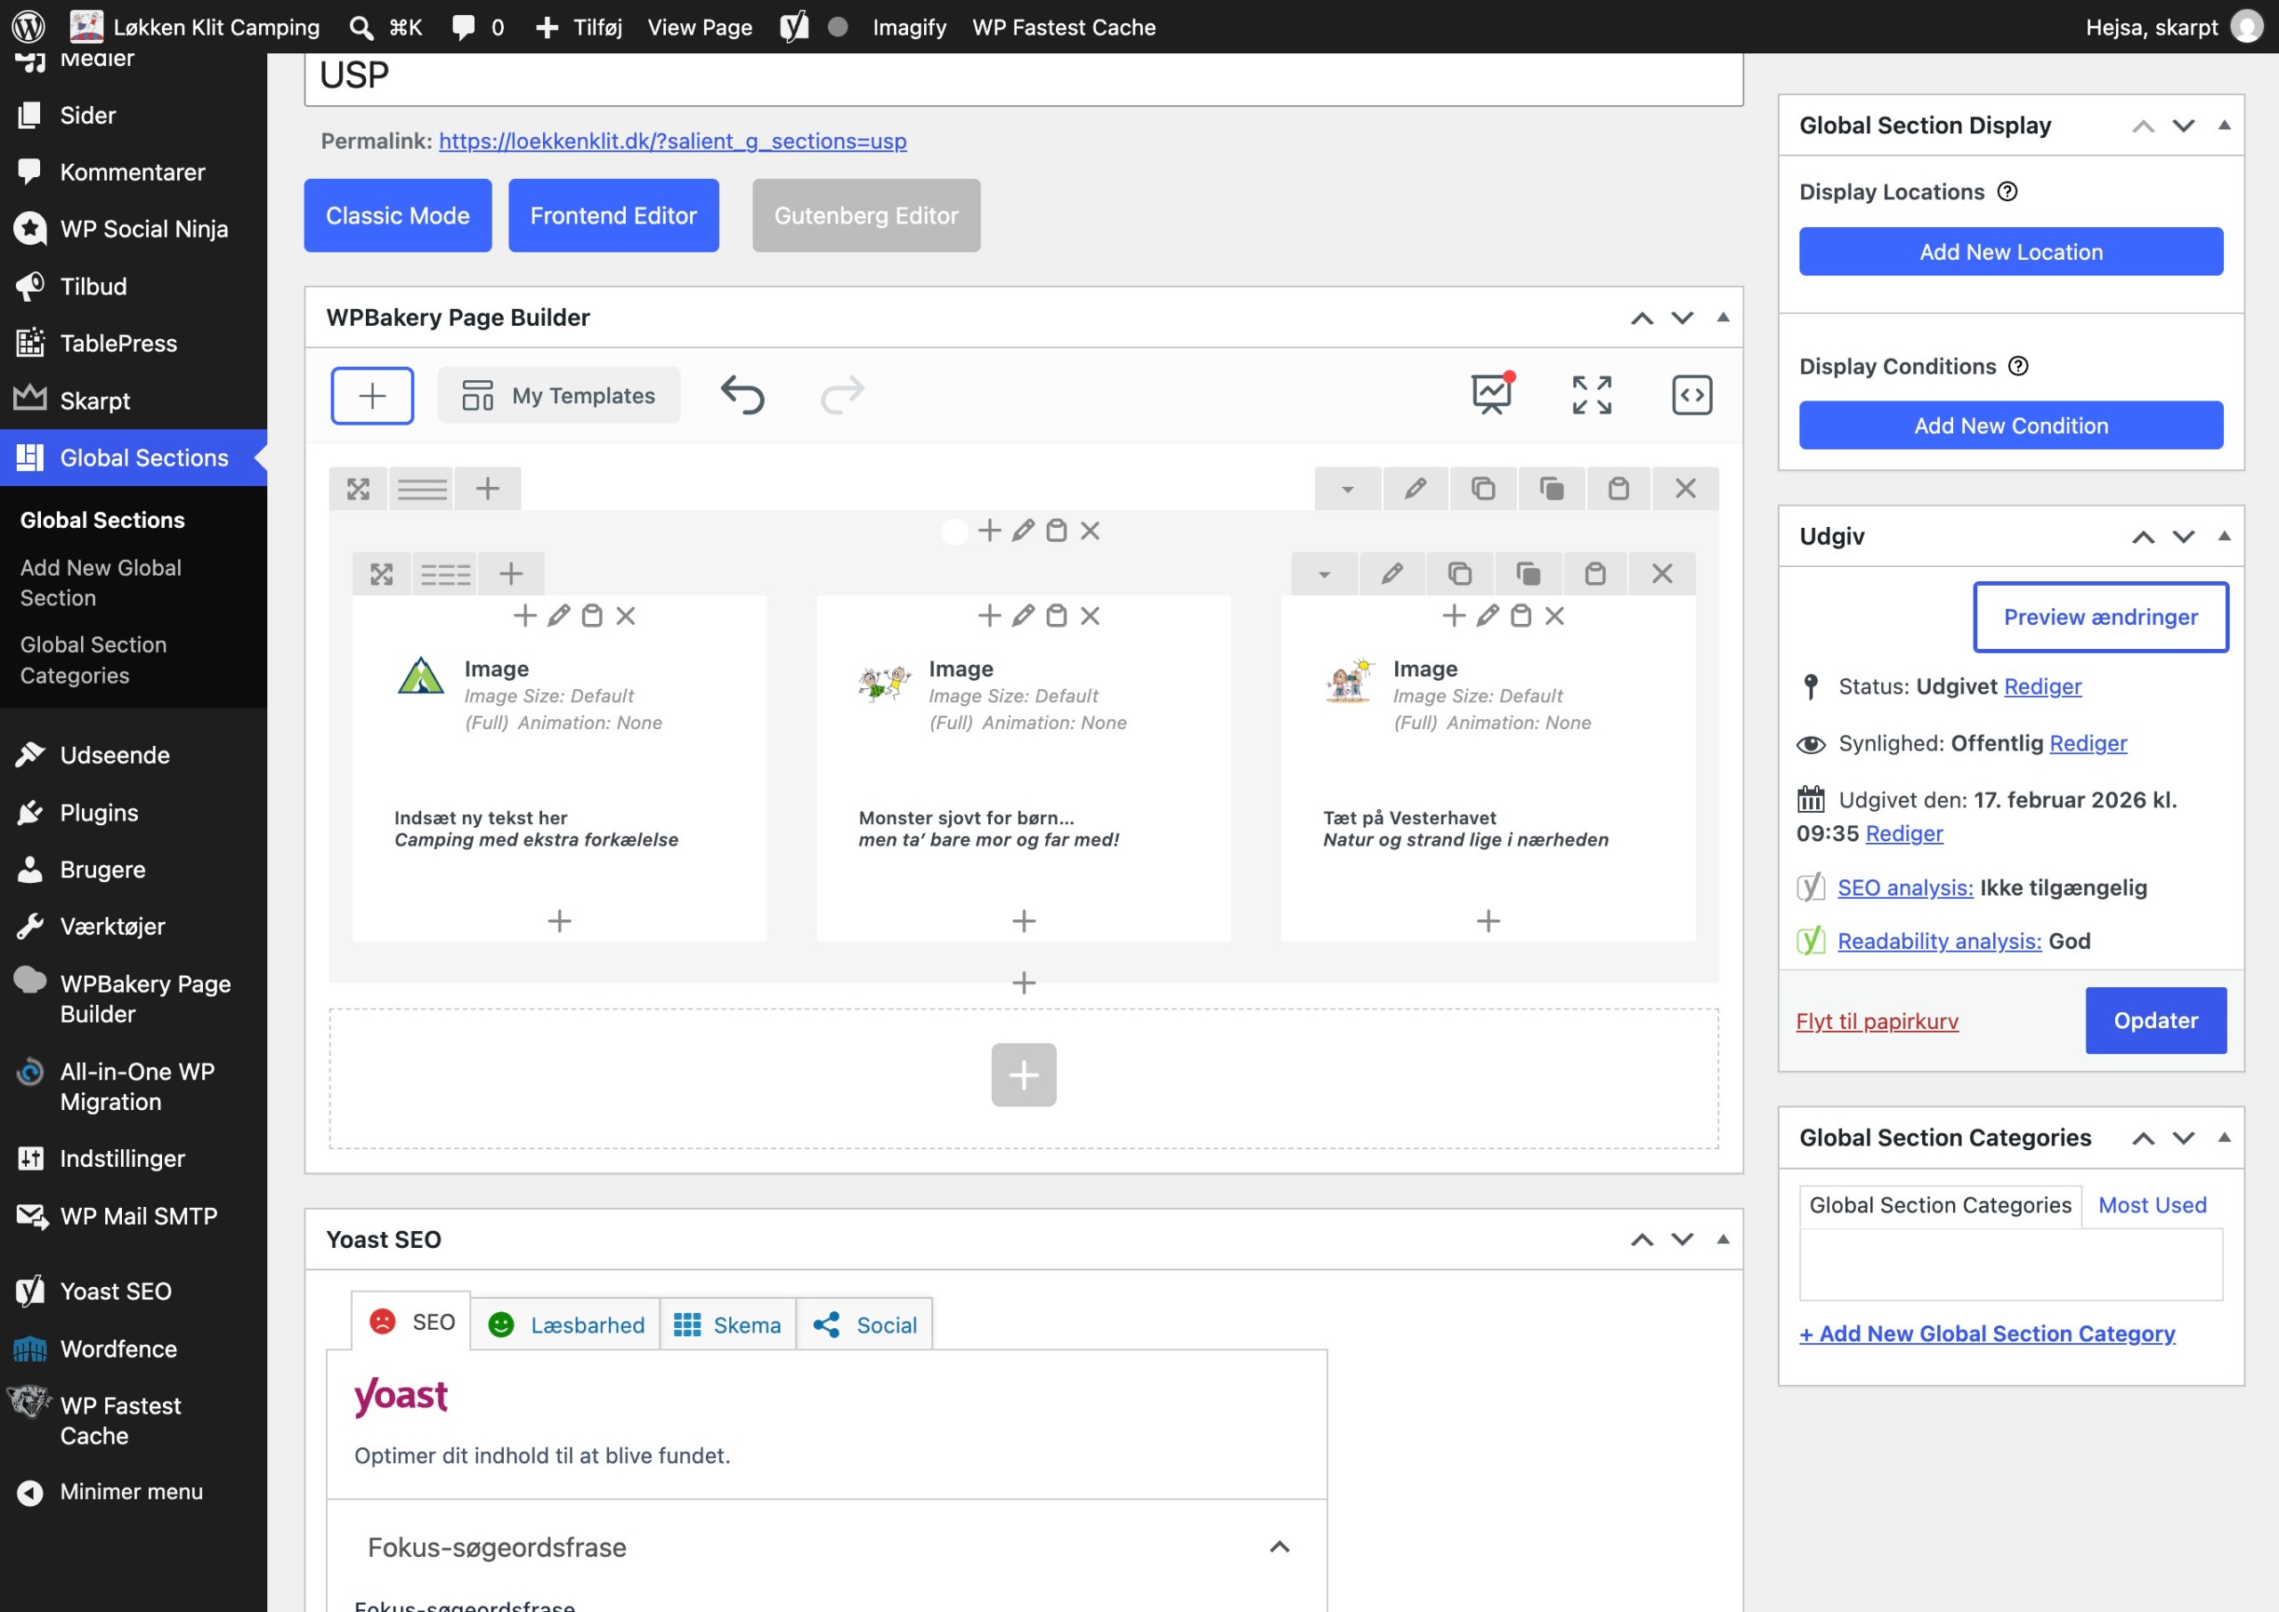2279x1612 pixels.
Task: Open the custom code editor icon
Action: (x=1691, y=395)
